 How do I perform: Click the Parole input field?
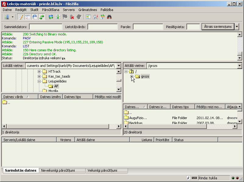click(148, 27)
